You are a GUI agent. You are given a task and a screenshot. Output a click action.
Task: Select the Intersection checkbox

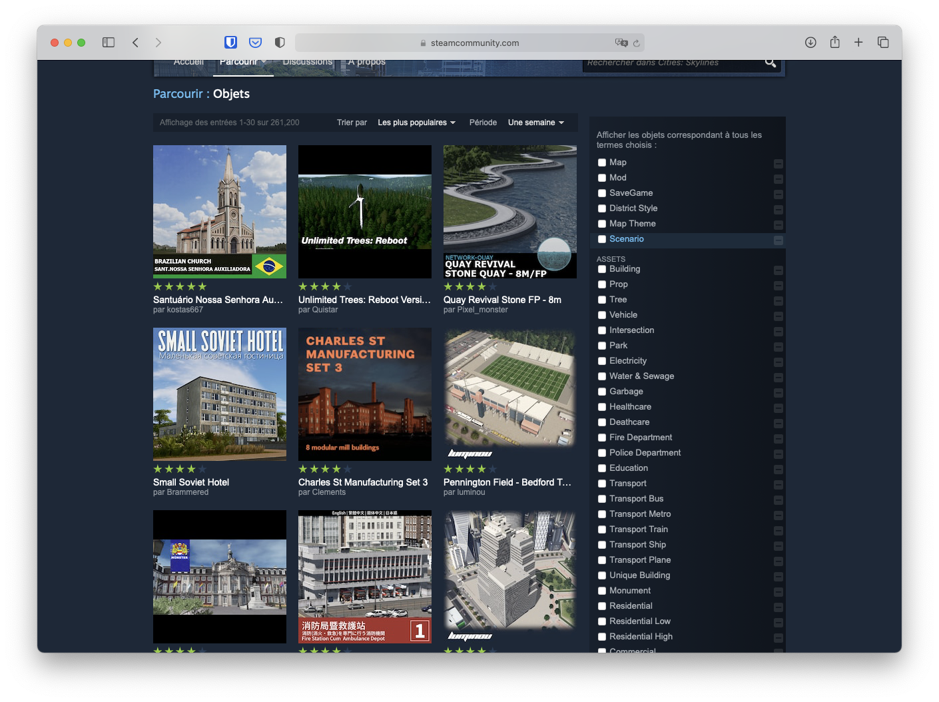pos(602,330)
